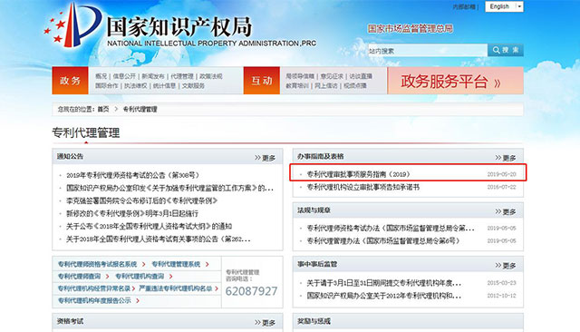Click 专利代理管理 in the breadcrumb
580x332 pixels.
tap(140, 109)
